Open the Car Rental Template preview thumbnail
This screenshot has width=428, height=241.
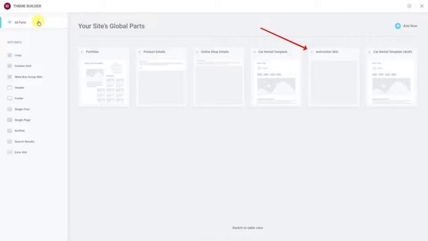[x=276, y=82]
